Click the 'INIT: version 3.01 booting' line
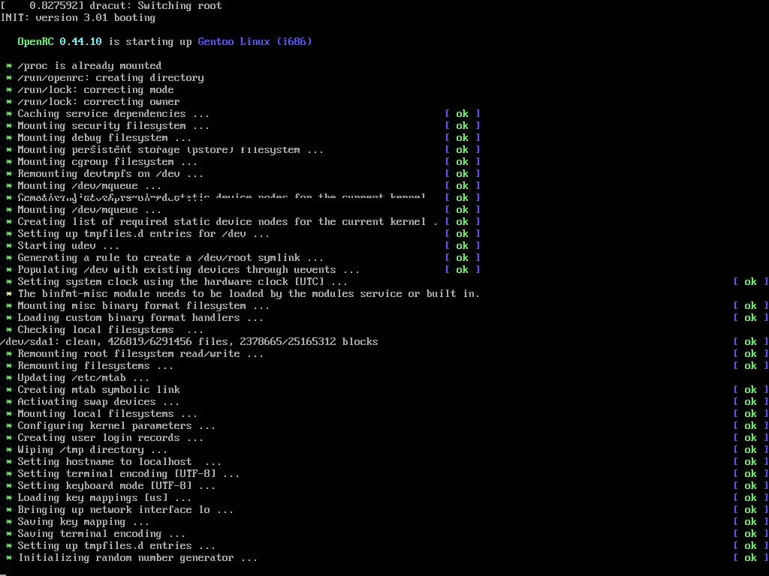The width and height of the screenshot is (769, 576). click(x=78, y=18)
